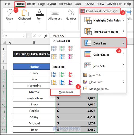Expand the Undo dropdown arrow
Image resolution: width=134 pixels, height=135 pixels.
click(x=9, y=22)
